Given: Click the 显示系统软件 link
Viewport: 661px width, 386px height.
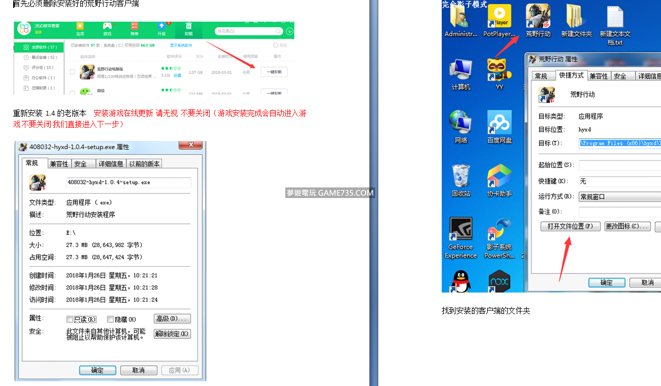Looking at the screenshot, I should [181, 45].
